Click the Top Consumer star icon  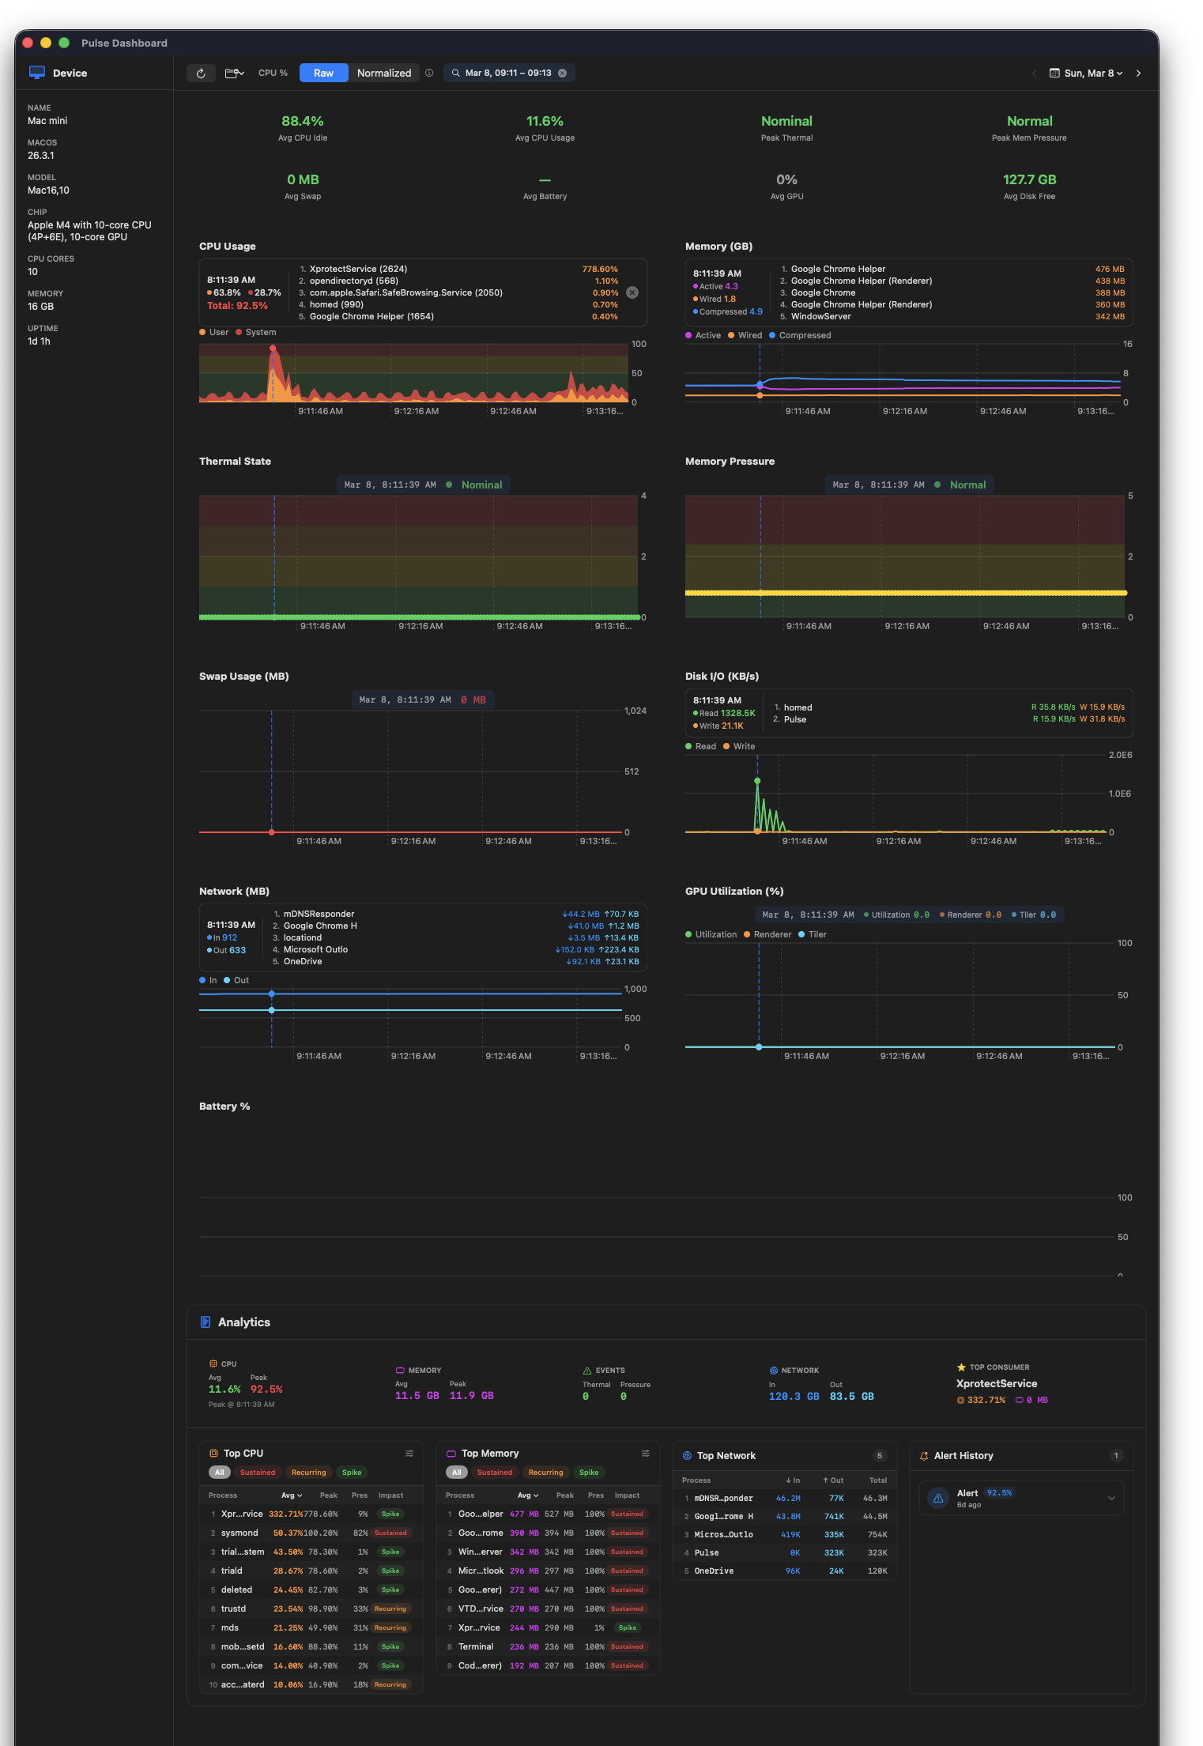coord(961,1367)
